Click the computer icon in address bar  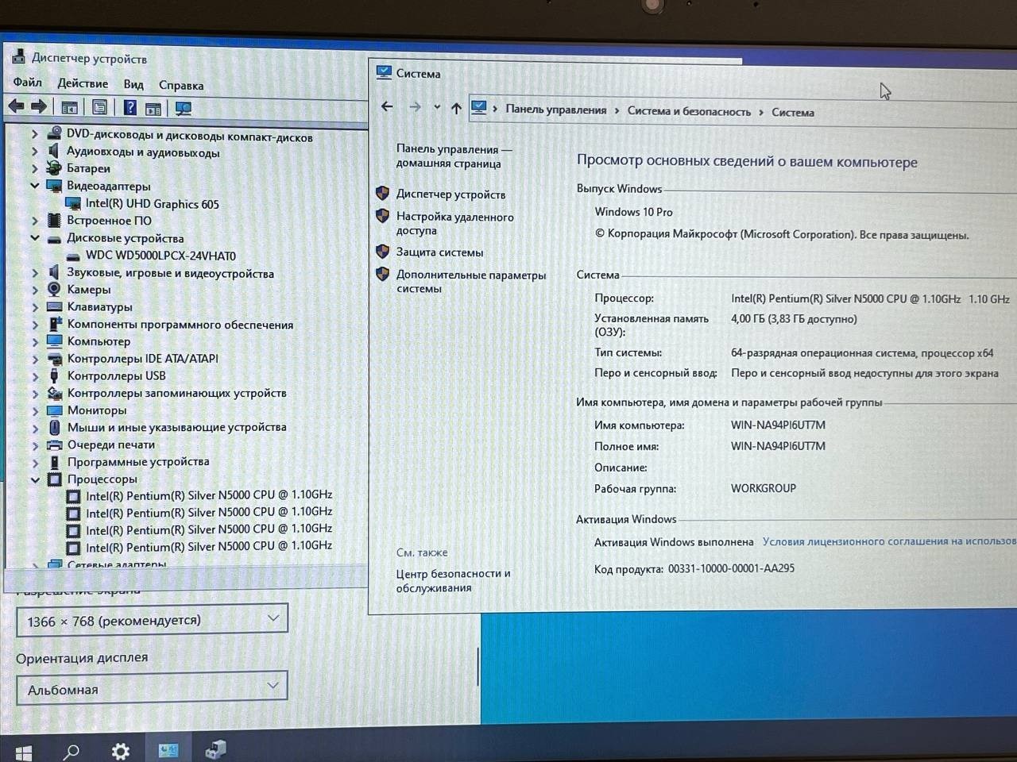[x=478, y=107]
